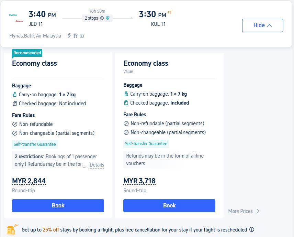Viewport: 294px width, 237px height.
Task: Open the 2 stops details label
Action: 91,18
